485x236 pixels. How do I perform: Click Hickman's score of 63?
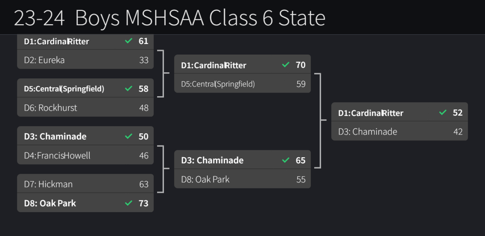coord(144,184)
